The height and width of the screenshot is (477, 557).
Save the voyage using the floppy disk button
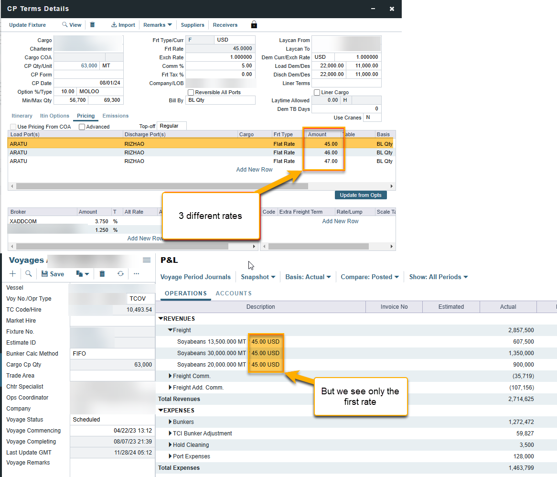click(x=53, y=274)
